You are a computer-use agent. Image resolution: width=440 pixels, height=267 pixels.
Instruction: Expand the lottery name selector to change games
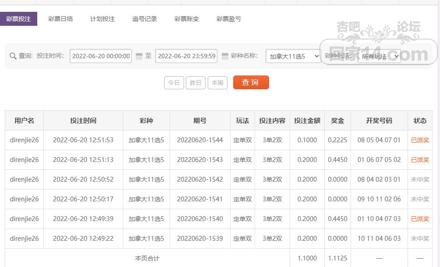click(x=293, y=56)
